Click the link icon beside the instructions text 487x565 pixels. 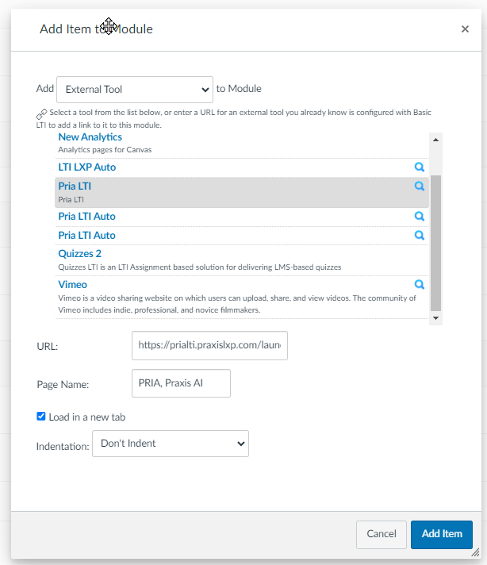pos(41,113)
